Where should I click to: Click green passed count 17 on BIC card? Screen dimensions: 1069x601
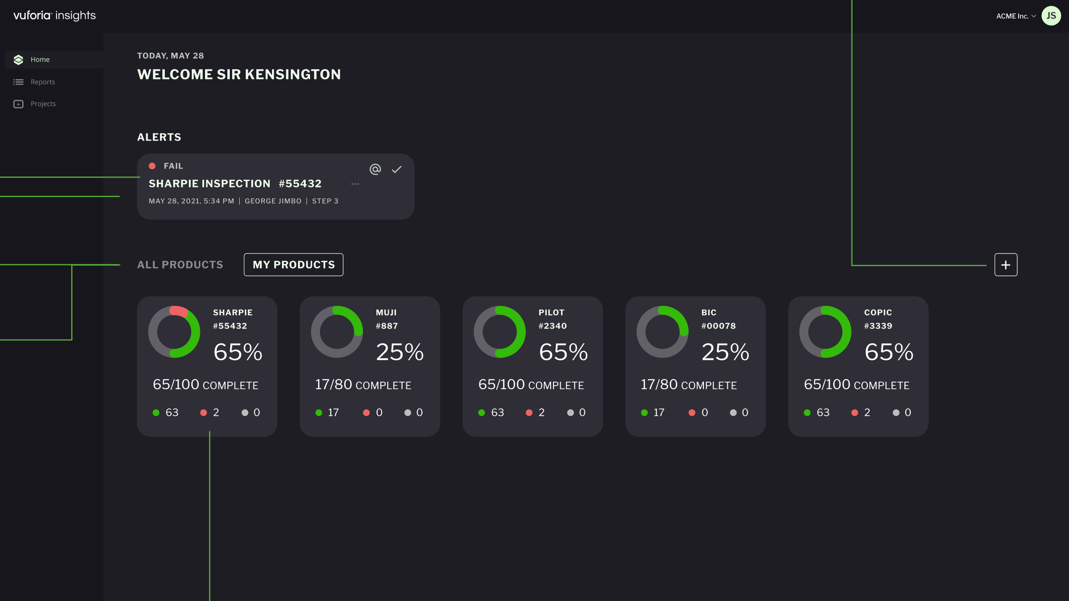click(x=653, y=413)
